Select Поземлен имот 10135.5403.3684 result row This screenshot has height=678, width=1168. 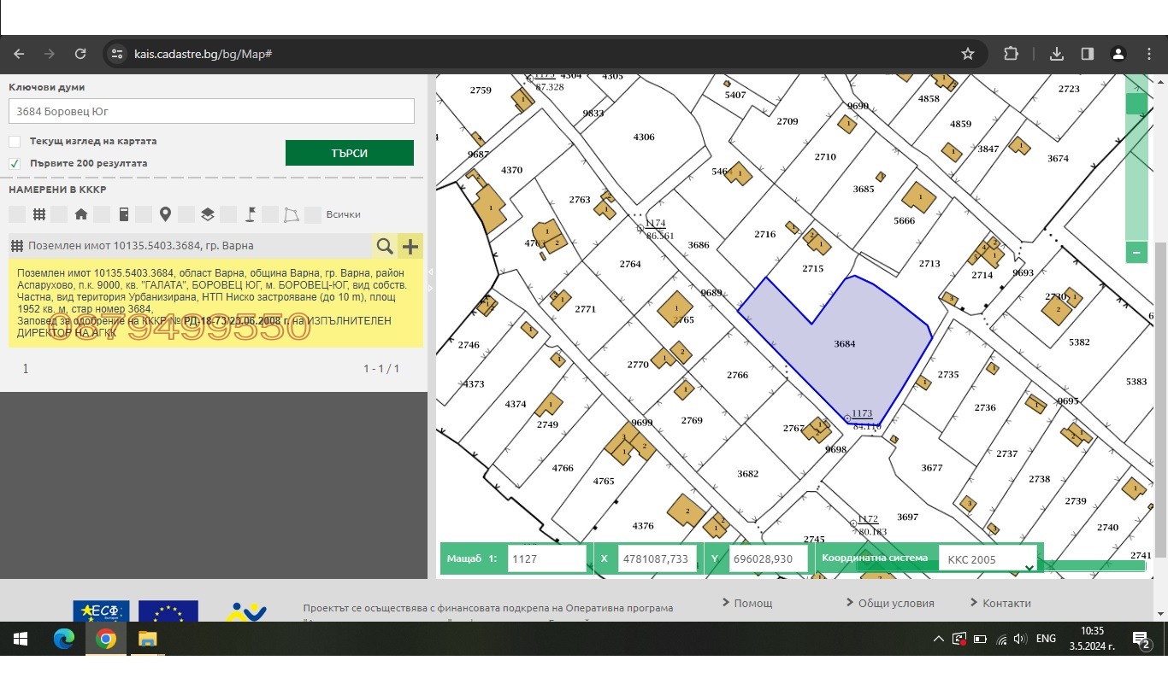coord(190,246)
